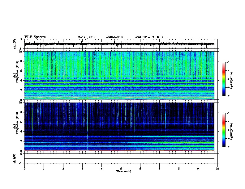Screen dimensions: 245x189
Task: Click inside the ch.2 spectrogram panel
Action: click(119, 127)
